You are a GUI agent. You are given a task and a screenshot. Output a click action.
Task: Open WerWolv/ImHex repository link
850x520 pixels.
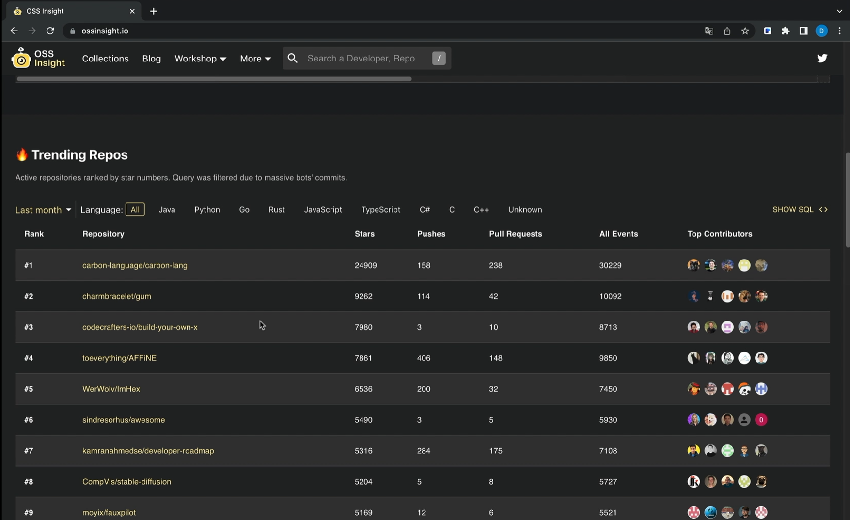[111, 389]
